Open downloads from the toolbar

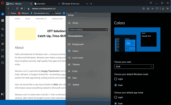click(x=163, y=9)
